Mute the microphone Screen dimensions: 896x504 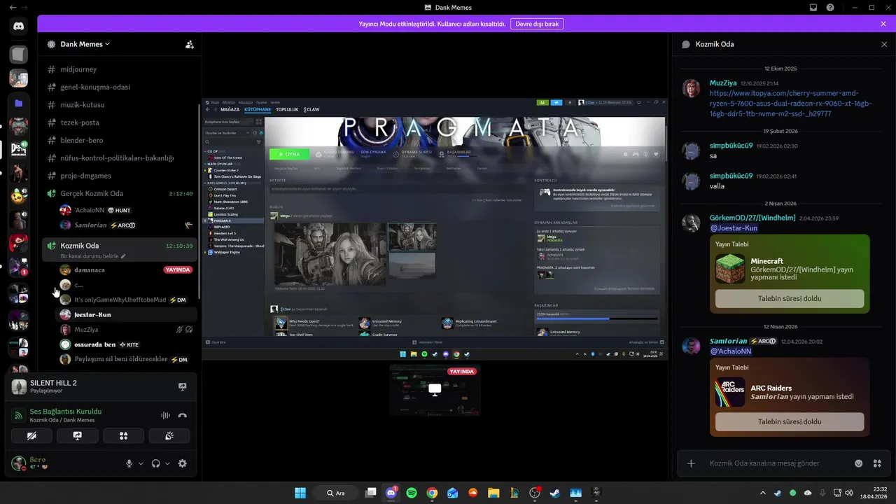[129, 463]
